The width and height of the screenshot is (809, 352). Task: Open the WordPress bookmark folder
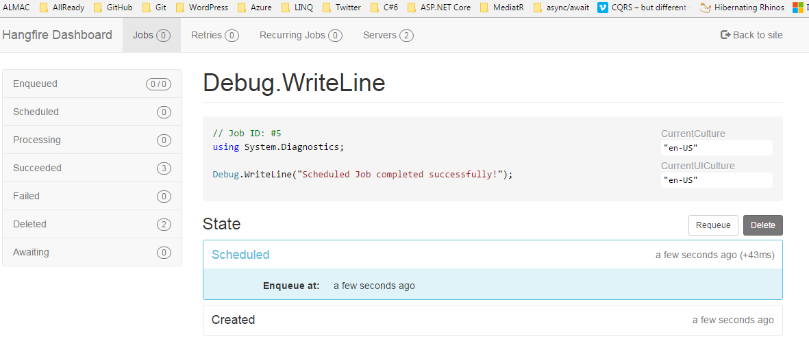click(x=201, y=8)
